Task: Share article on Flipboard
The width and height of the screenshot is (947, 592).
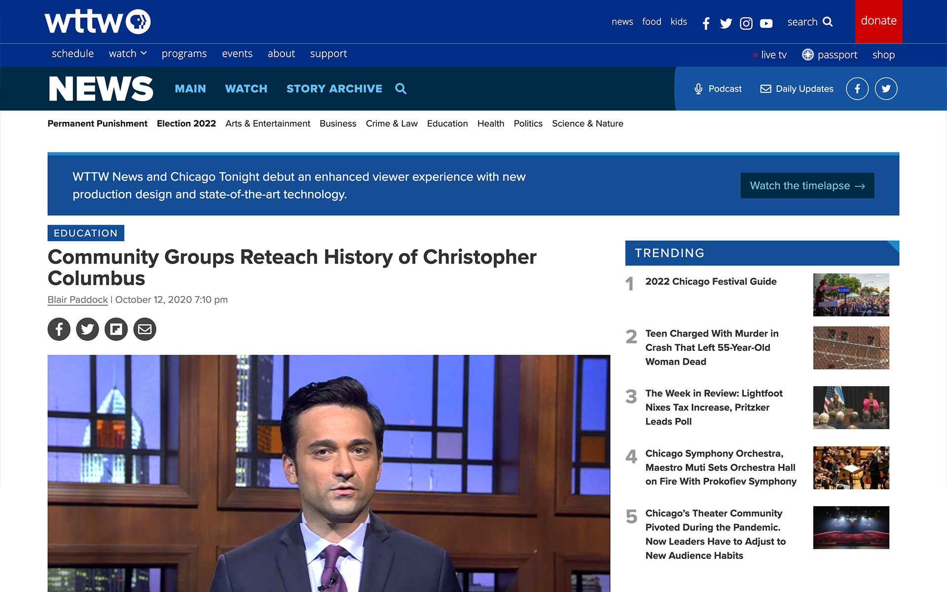Action: pyautogui.click(x=116, y=329)
